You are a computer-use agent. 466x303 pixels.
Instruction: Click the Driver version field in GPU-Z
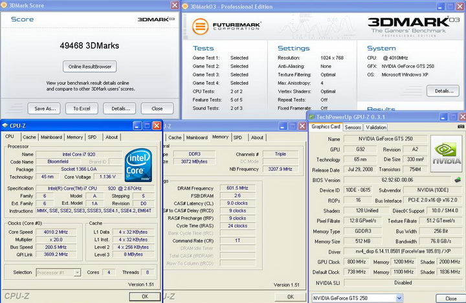pyautogui.click(x=403, y=251)
